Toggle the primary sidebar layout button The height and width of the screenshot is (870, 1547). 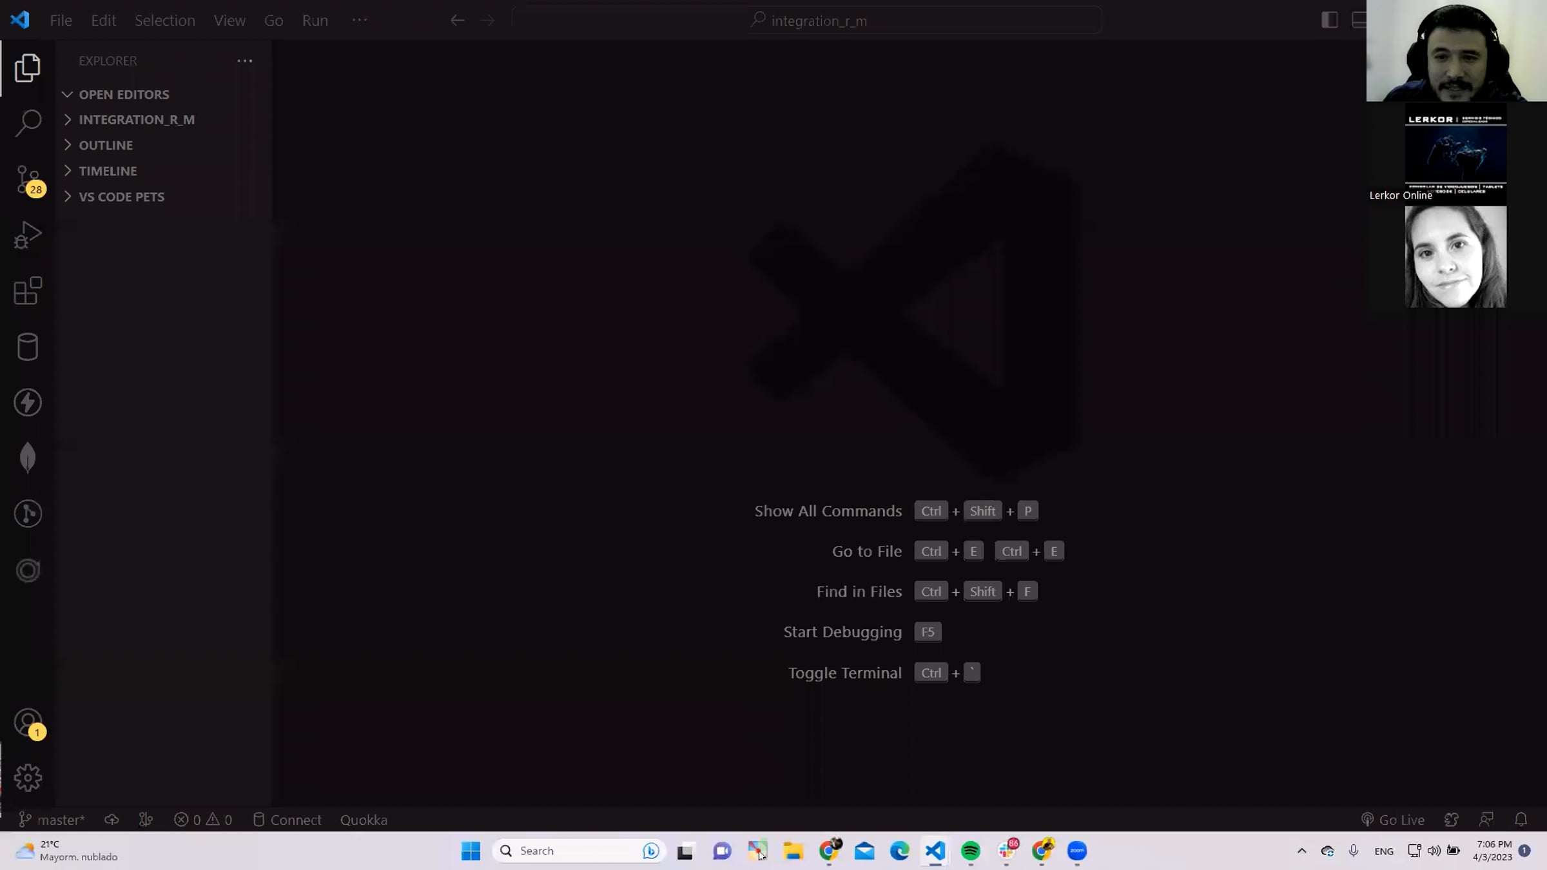coord(1329,20)
